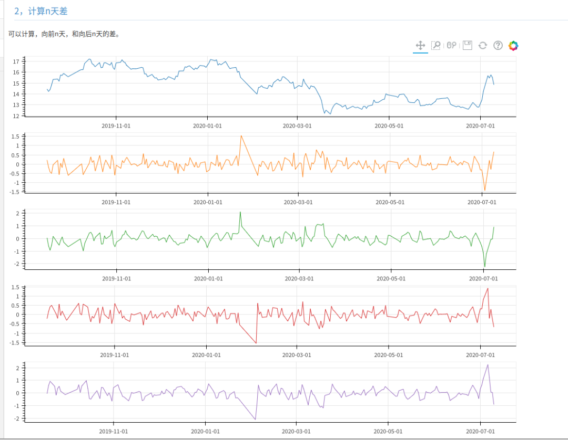Click the 2019-11-01 label below the blue chart
Screen dimensions: 568x440
[116, 126]
